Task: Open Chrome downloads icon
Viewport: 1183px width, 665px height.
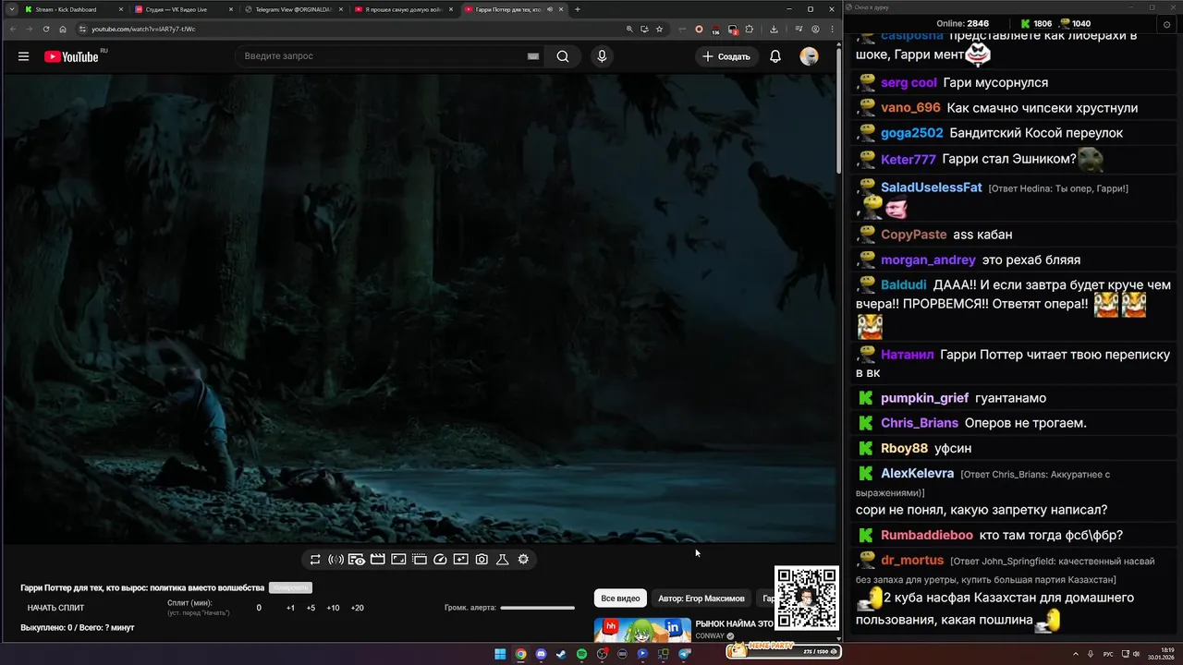Action: [774, 29]
